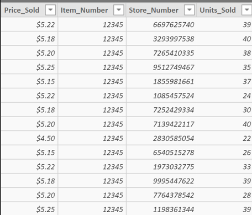Open the Store_Number column filter dropdown

coord(189,10)
